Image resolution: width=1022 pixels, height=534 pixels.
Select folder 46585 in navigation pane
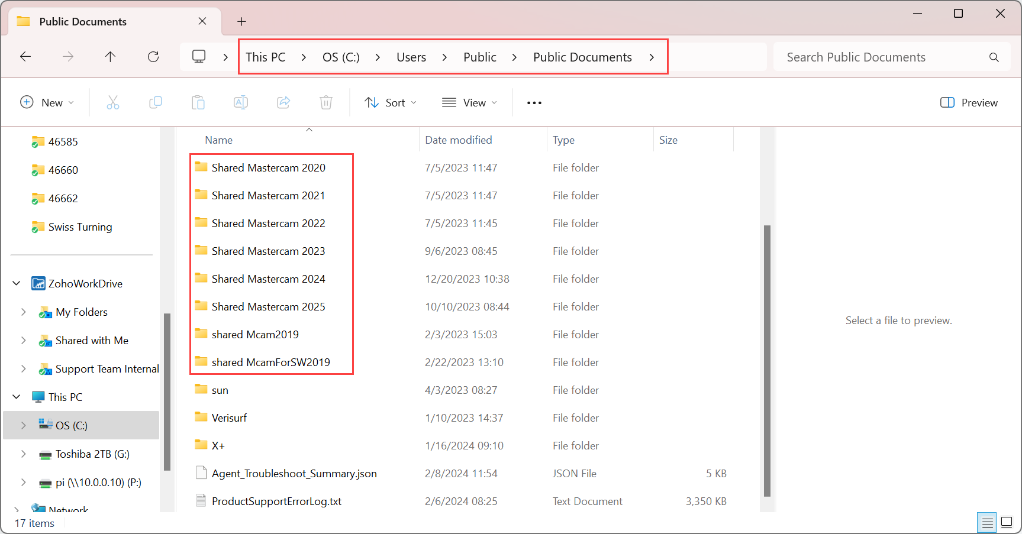[63, 141]
